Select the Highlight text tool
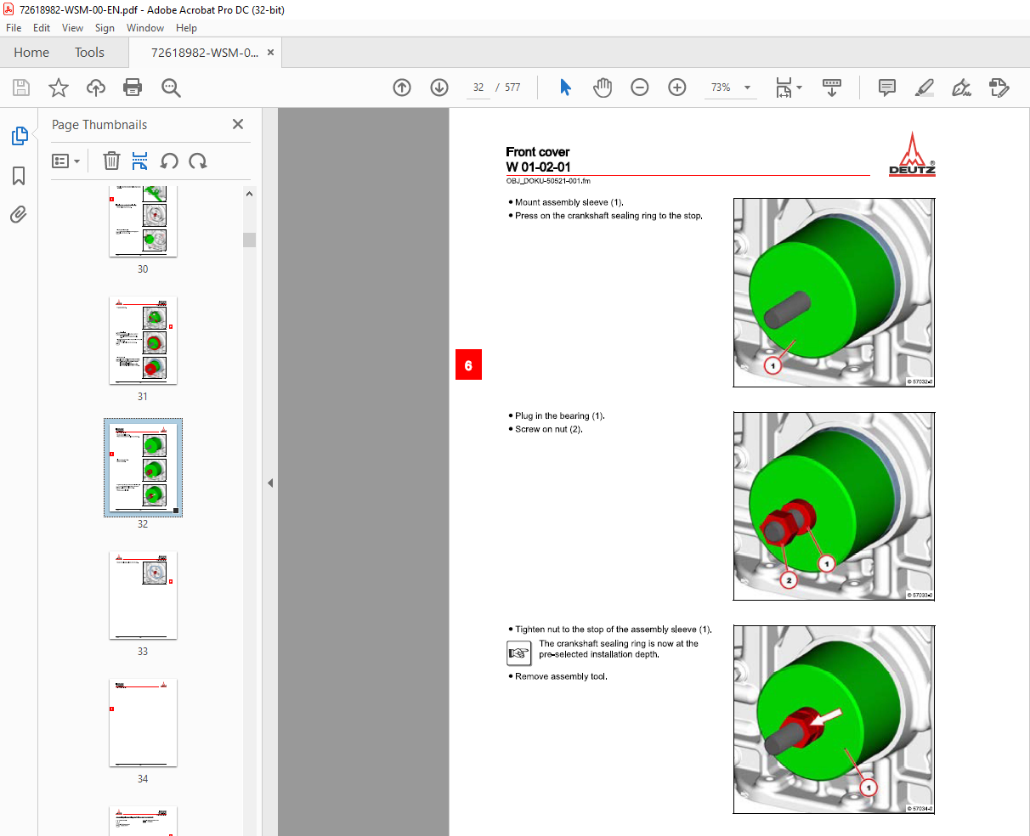 point(925,88)
